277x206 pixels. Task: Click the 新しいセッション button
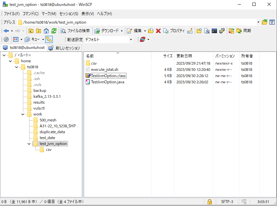click(x=64, y=48)
